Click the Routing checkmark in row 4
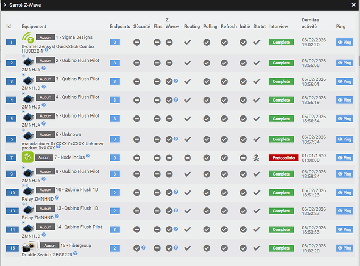 coord(188,99)
